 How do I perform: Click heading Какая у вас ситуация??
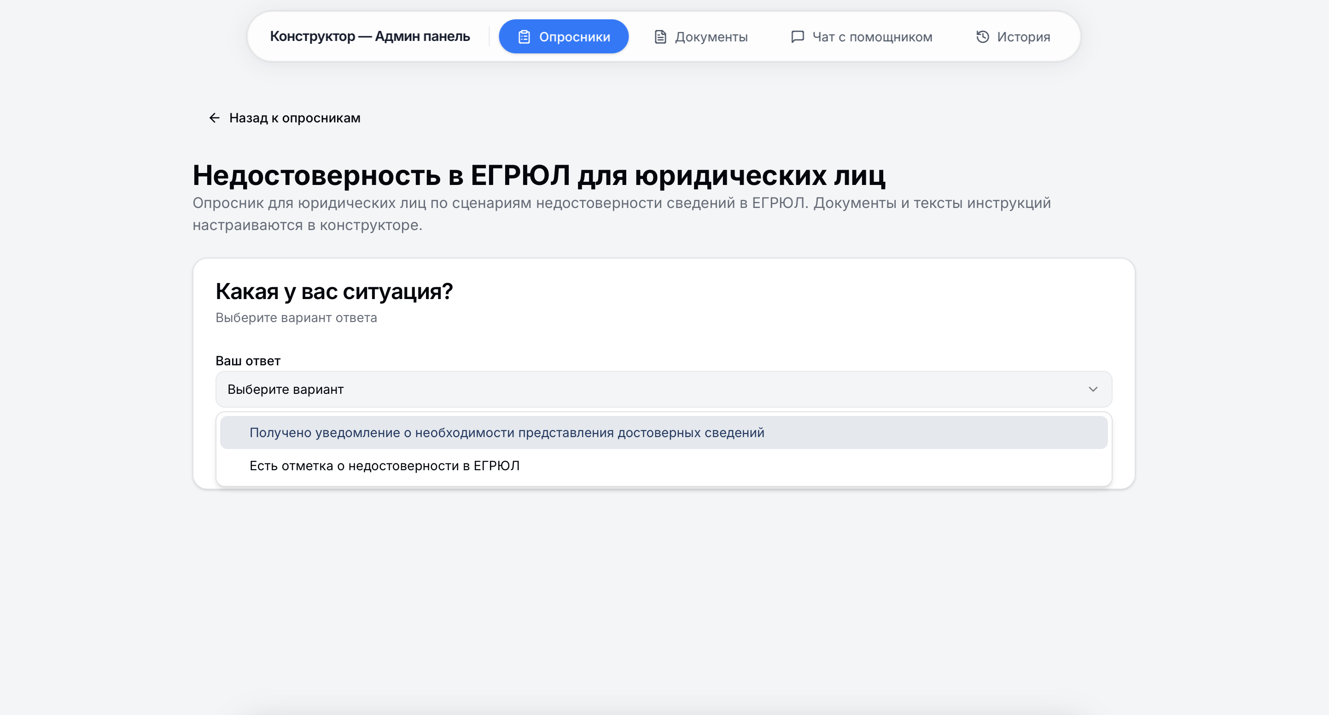tap(334, 292)
